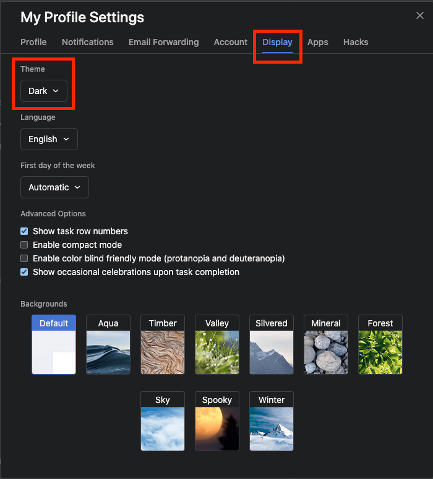Close the My Profile Settings dialog
The height and width of the screenshot is (479, 433).
420,16
